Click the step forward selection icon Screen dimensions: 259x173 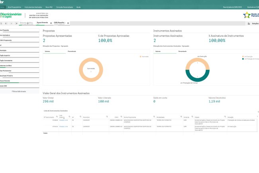tap(11, 24)
